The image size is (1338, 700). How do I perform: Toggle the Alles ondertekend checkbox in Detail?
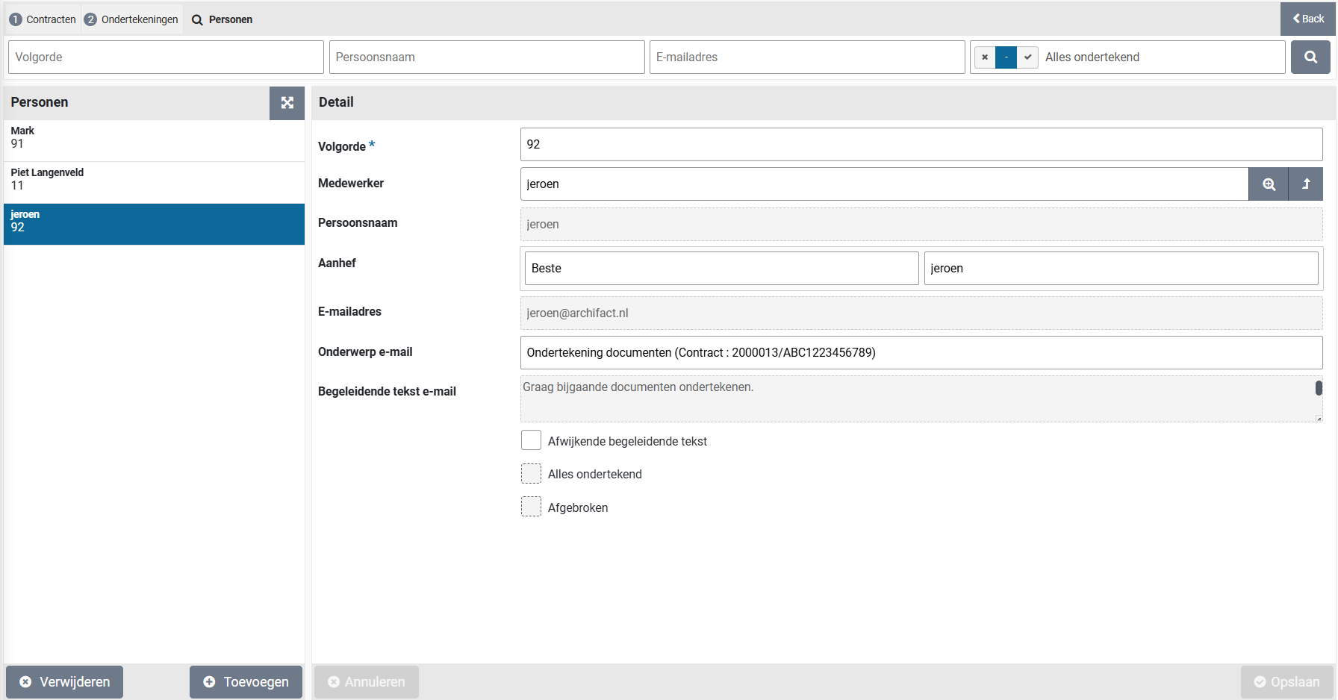pyautogui.click(x=531, y=474)
